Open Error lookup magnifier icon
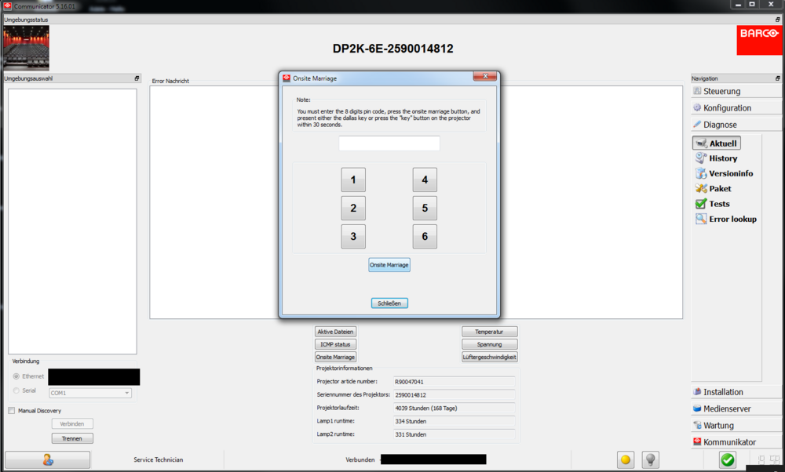 coord(702,220)
